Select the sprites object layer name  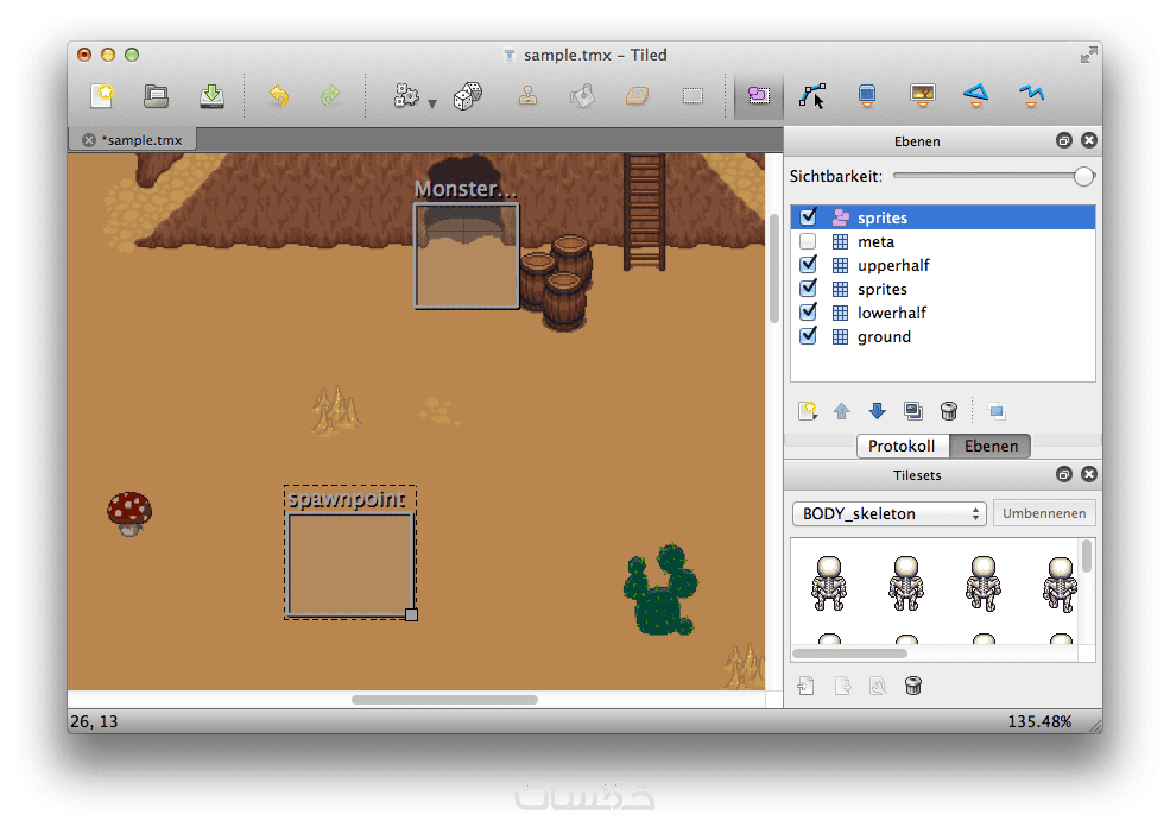(x=883, y=218)
